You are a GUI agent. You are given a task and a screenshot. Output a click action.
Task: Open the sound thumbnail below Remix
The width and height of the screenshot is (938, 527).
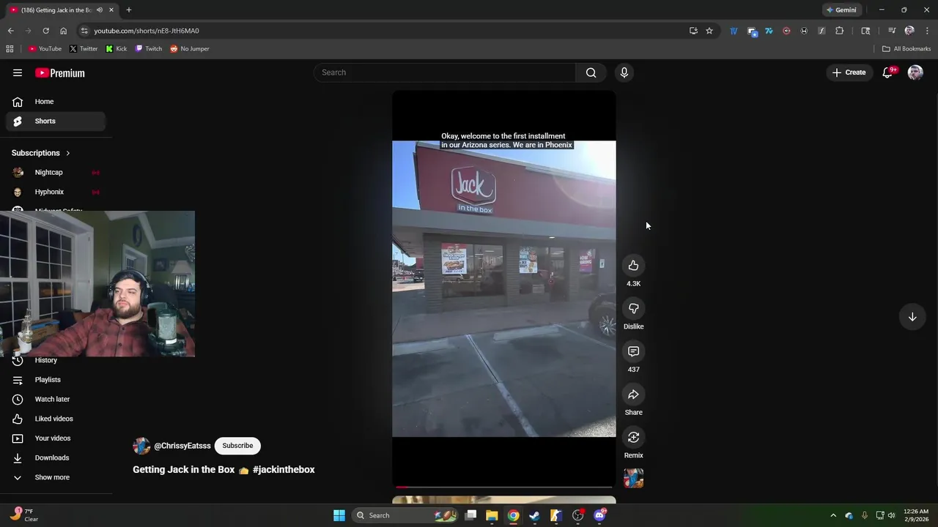pos(634,479)
